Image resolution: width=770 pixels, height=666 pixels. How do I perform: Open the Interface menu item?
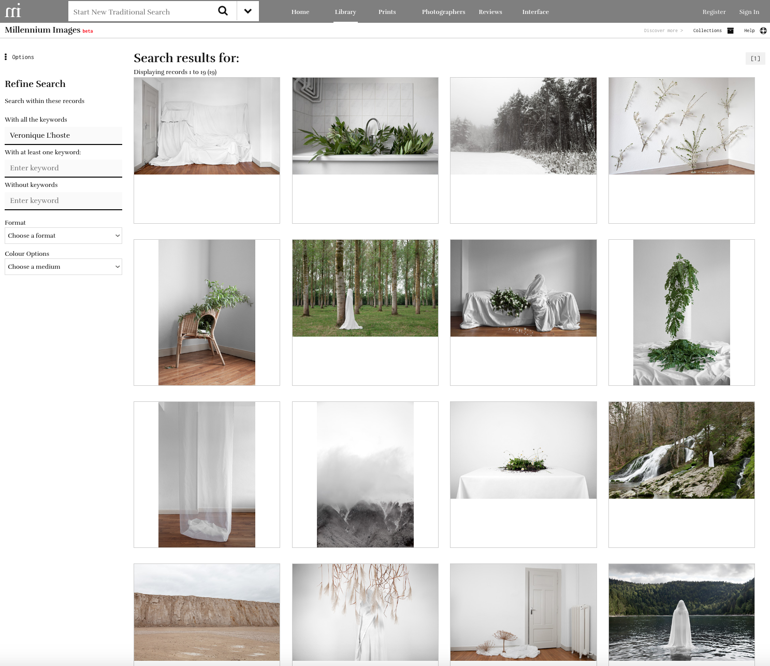[535, 12]
